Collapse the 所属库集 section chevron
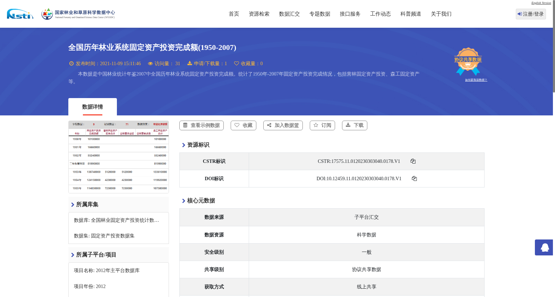This screenshot has height=297, width=555. 72,205
